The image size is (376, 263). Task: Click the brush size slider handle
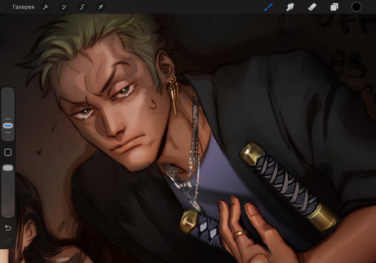coord(8,126)
